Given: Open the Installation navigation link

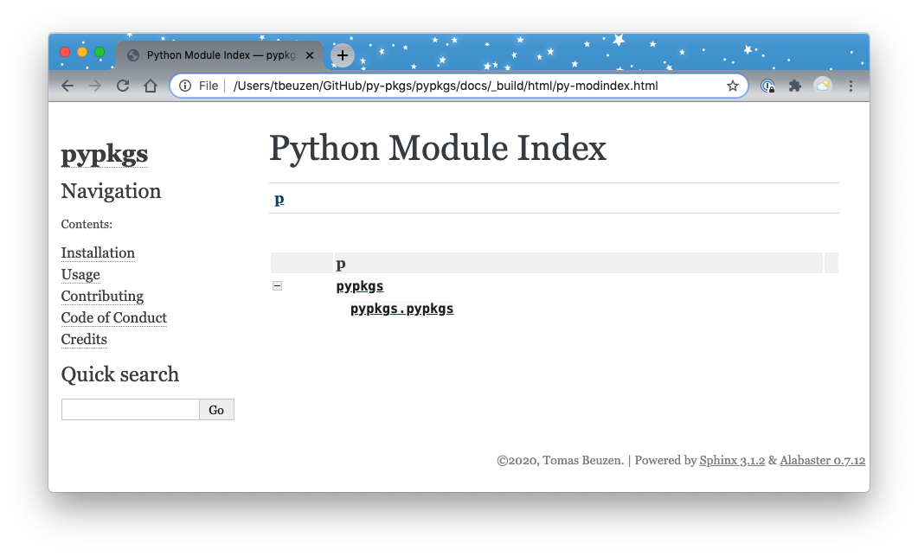Looking at the screenshot, I should 98,252.
